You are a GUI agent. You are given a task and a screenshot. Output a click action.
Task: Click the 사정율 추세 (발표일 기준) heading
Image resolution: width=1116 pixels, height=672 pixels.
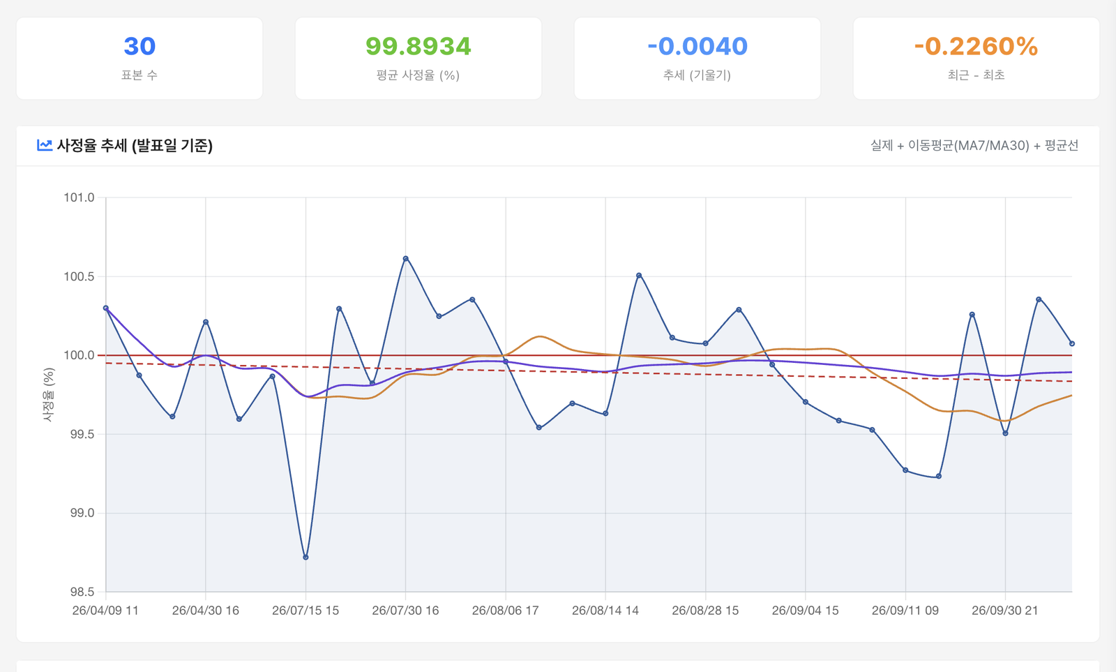tap(135, 145)
